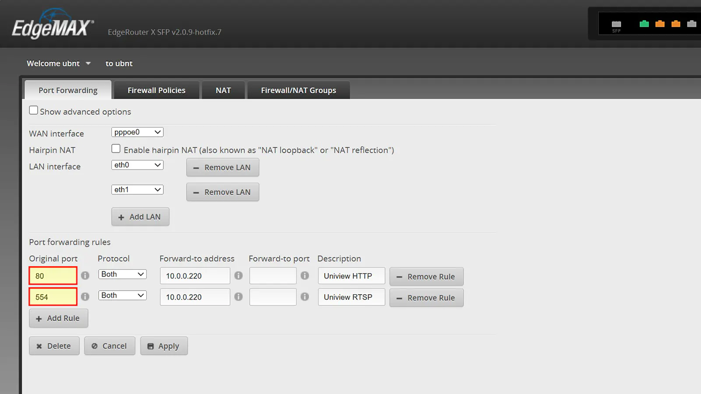Click the Add LAN button
The image size is (701, 394).
click(x=140, y=217)
